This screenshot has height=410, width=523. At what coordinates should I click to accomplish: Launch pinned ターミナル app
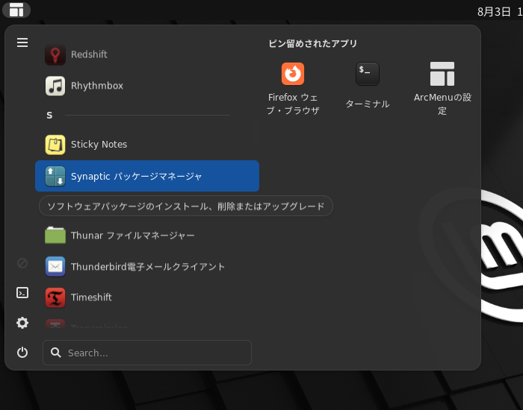pyautogui.click(x=368, y=86)
